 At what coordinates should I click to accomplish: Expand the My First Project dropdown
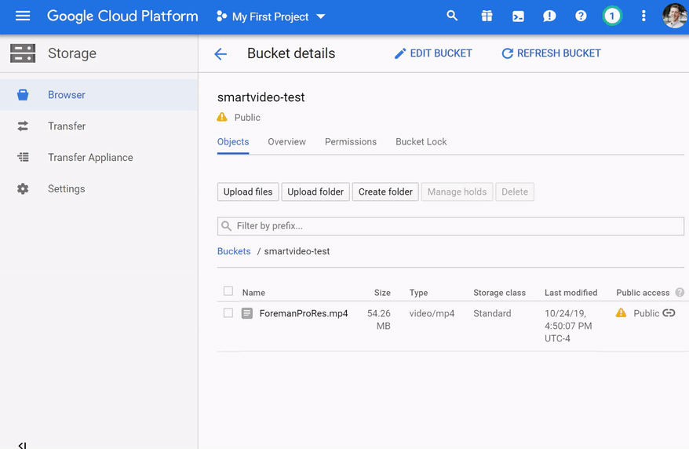pos(271,16)
